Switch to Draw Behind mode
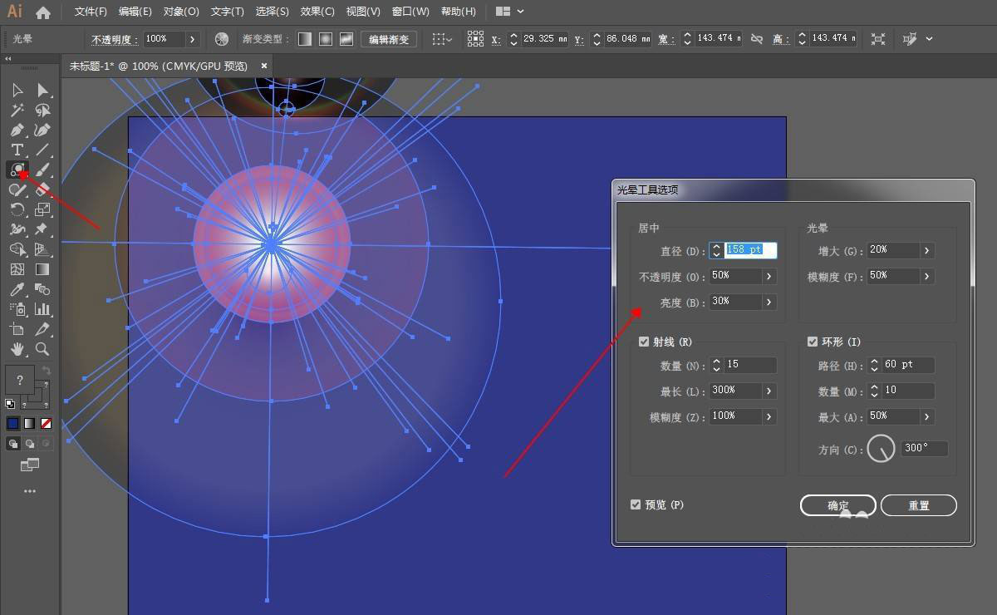Image resolution: width=997 pixels, height=615 pixels. (30, 444)
